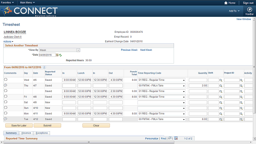Click Quantity field showing 2.00 for Thu
This screenshot has width=256, height=144.
coord(198,86)
